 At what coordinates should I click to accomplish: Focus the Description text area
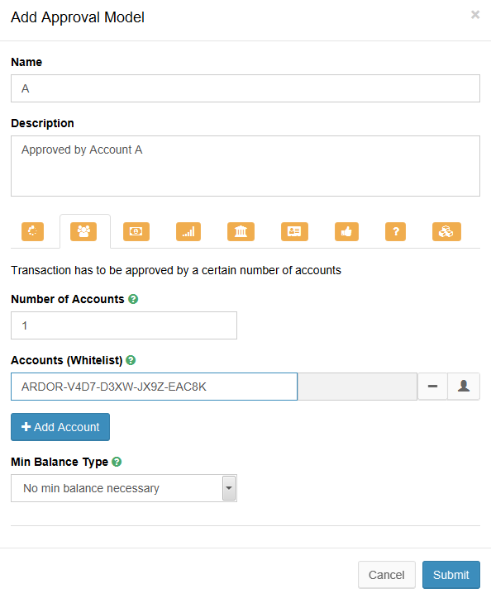pos(245,166)
